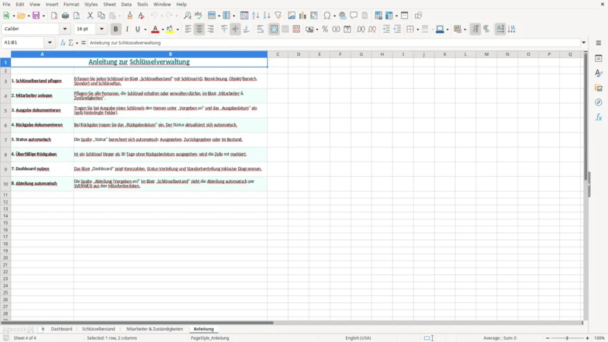Clear direct formatting icon
Screen dimensions: 608x342
[141, 15]
